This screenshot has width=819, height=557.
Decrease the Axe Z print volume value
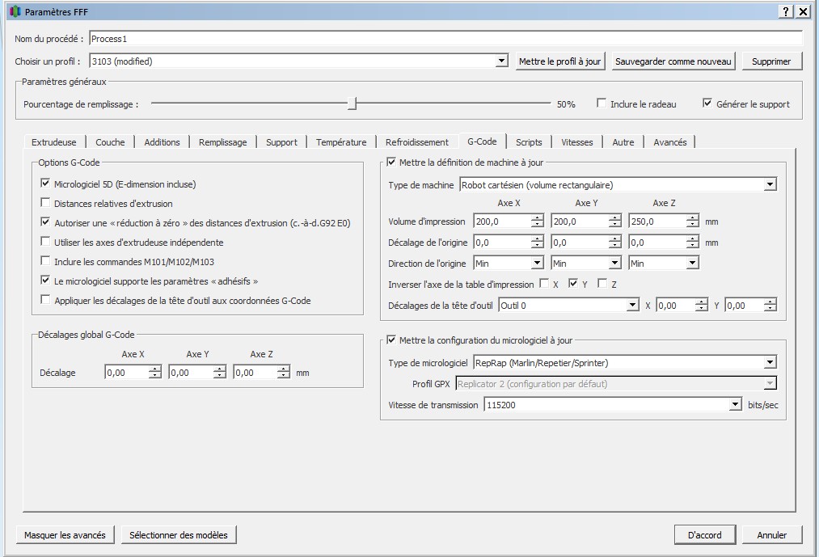pyautogui.click(x=692, y=225)
